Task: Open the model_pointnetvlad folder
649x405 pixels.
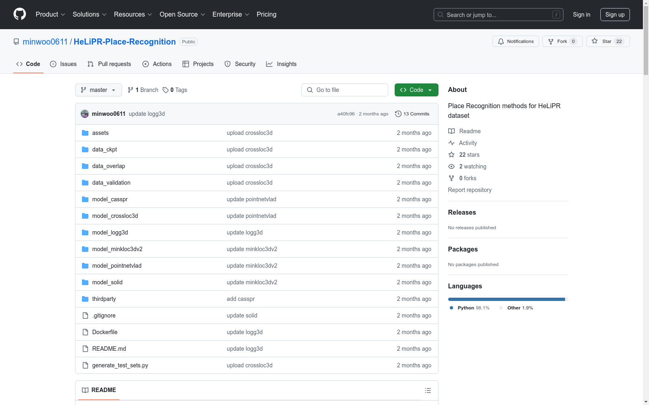Action: (117, 266)
